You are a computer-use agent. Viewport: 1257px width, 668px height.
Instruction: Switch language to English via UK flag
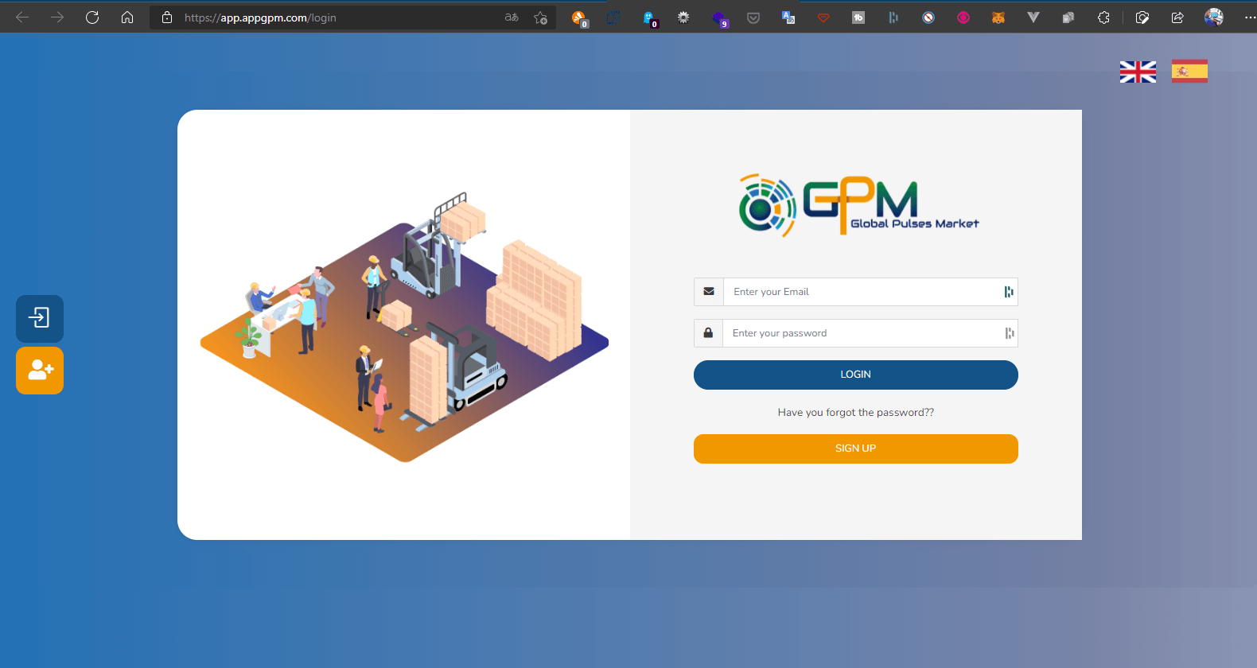point(1138,72)
